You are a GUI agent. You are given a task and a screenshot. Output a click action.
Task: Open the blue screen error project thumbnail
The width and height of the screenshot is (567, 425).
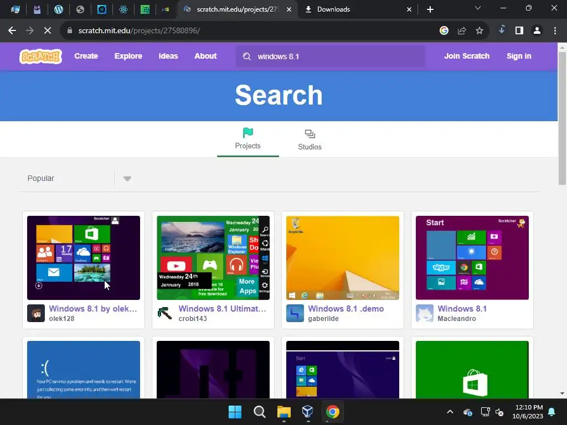pos(84,369)
